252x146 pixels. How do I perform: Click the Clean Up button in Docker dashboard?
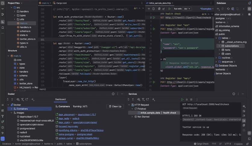115,106
